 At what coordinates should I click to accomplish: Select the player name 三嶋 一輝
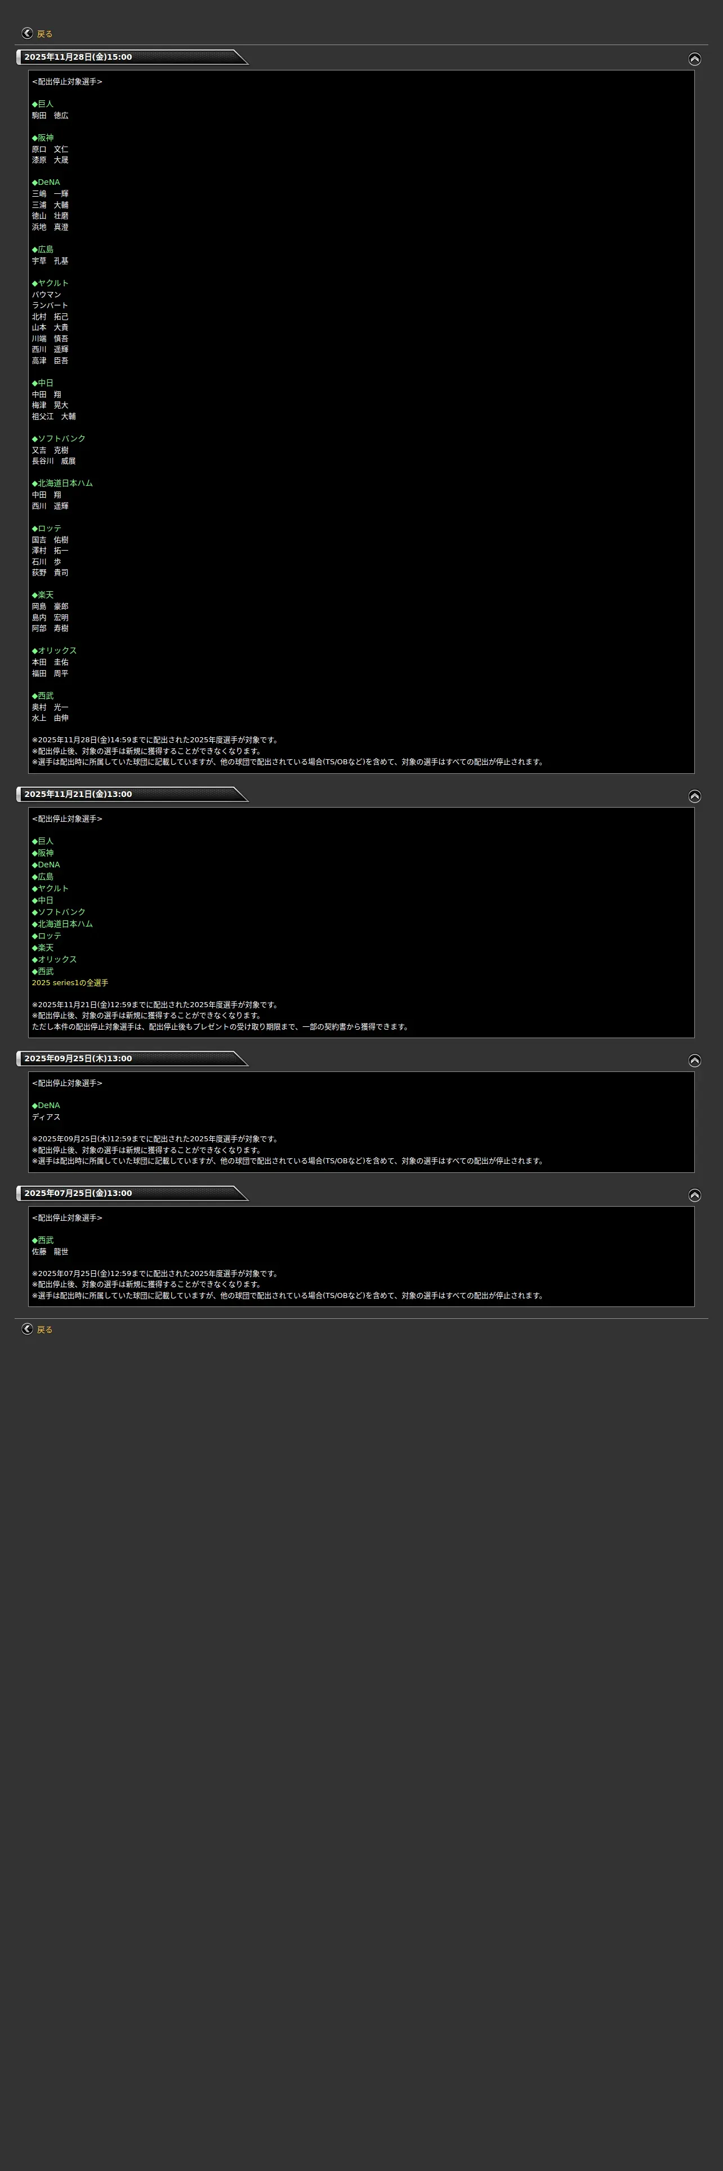coord(51,194)
